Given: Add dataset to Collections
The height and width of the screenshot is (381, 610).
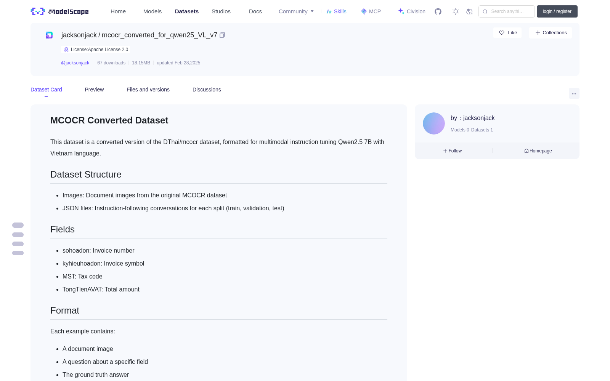Looking at the screenshot, I should [x=551, y=33].
